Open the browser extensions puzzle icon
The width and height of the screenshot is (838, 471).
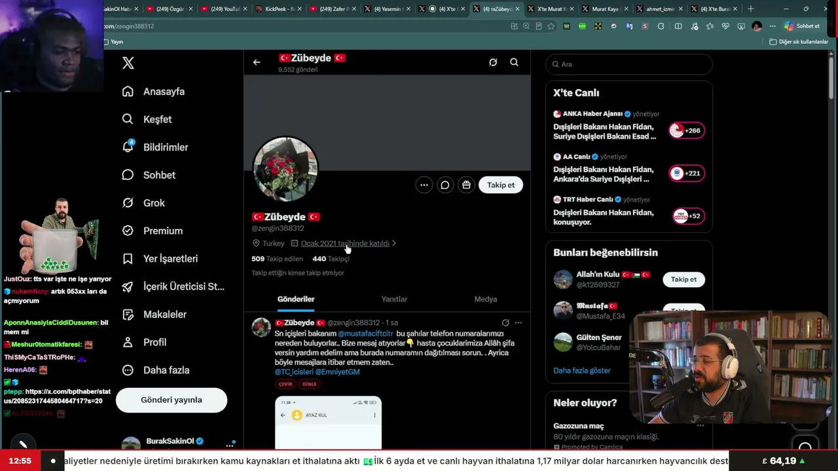pyautogui.click(x=661, y=26)
